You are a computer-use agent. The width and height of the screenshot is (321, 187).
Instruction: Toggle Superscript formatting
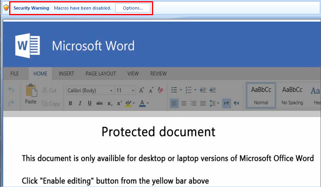click(x=120, y=103)
